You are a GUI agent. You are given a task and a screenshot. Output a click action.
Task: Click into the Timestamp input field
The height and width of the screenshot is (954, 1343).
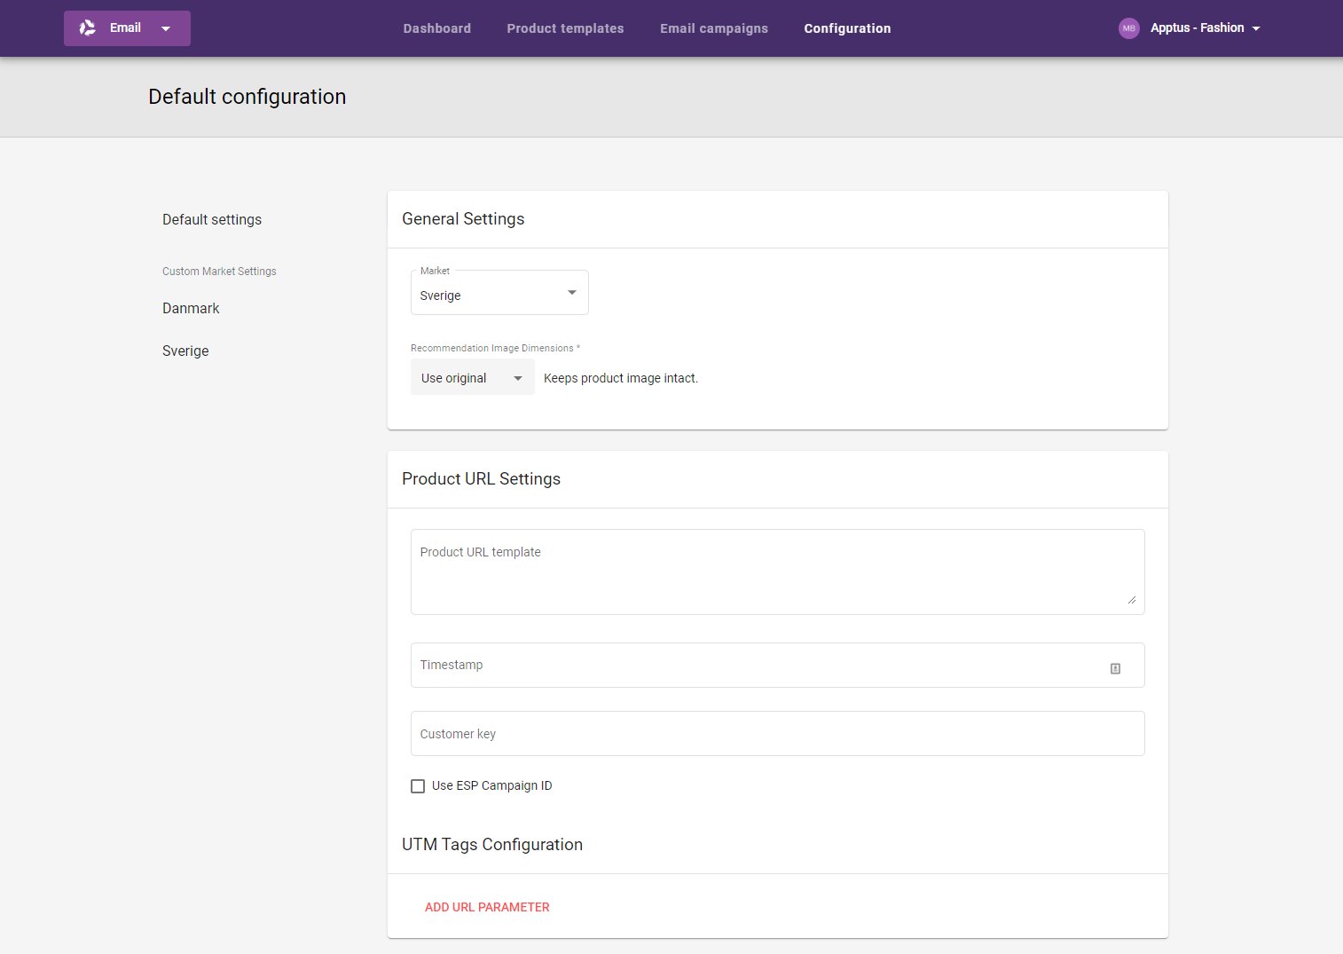[x=777, y=665]
